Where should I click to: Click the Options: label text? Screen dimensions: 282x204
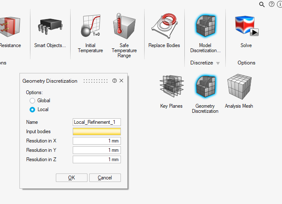[34, 92]
